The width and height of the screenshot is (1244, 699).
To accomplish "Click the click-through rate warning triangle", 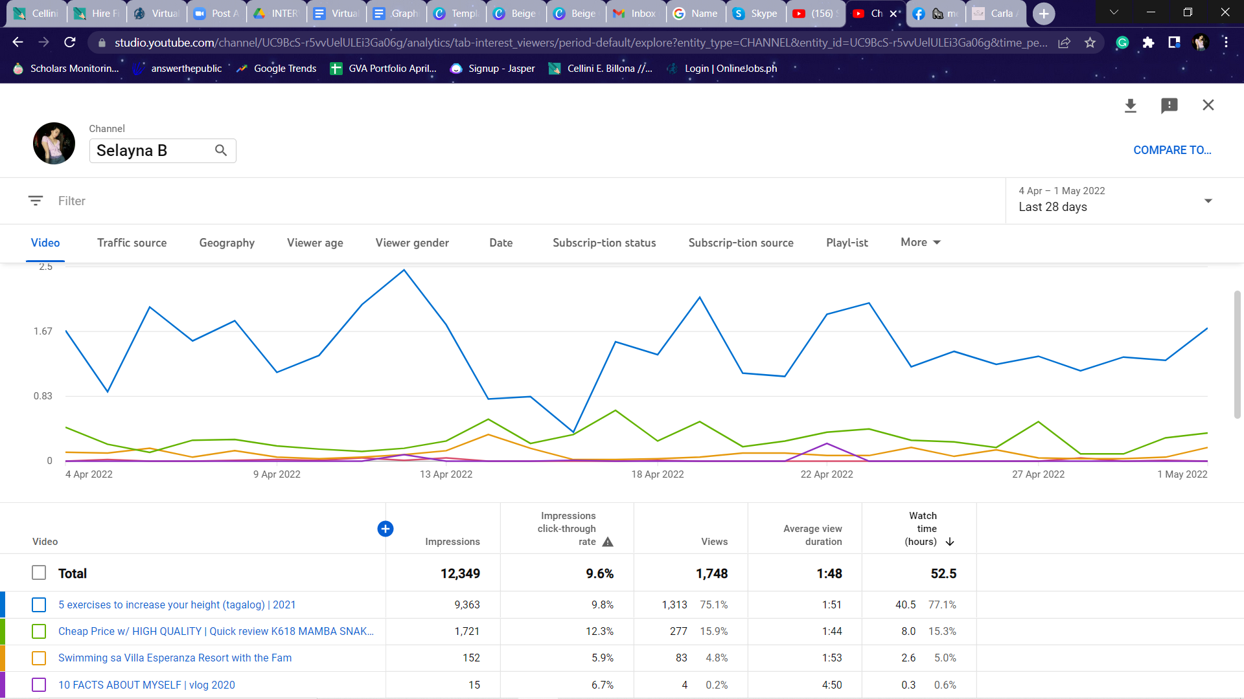I will 607,542.
